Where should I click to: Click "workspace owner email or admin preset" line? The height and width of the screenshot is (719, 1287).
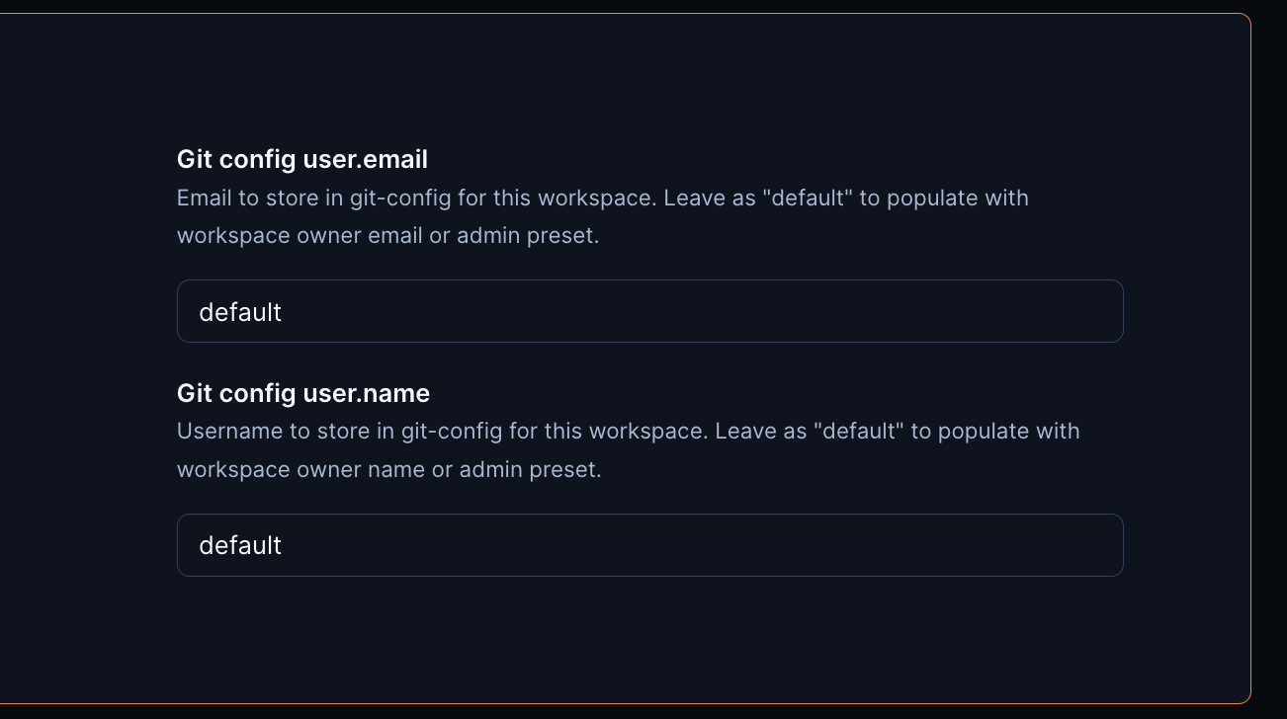coord(387,236)
